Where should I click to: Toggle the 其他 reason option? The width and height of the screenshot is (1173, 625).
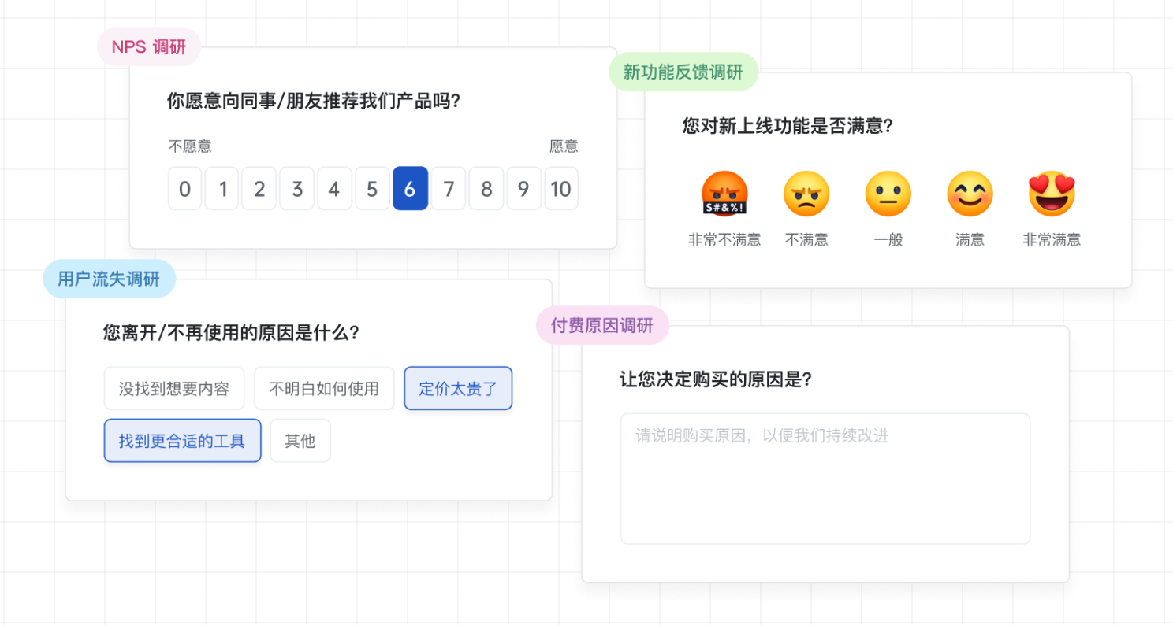(x=300, y=441)
